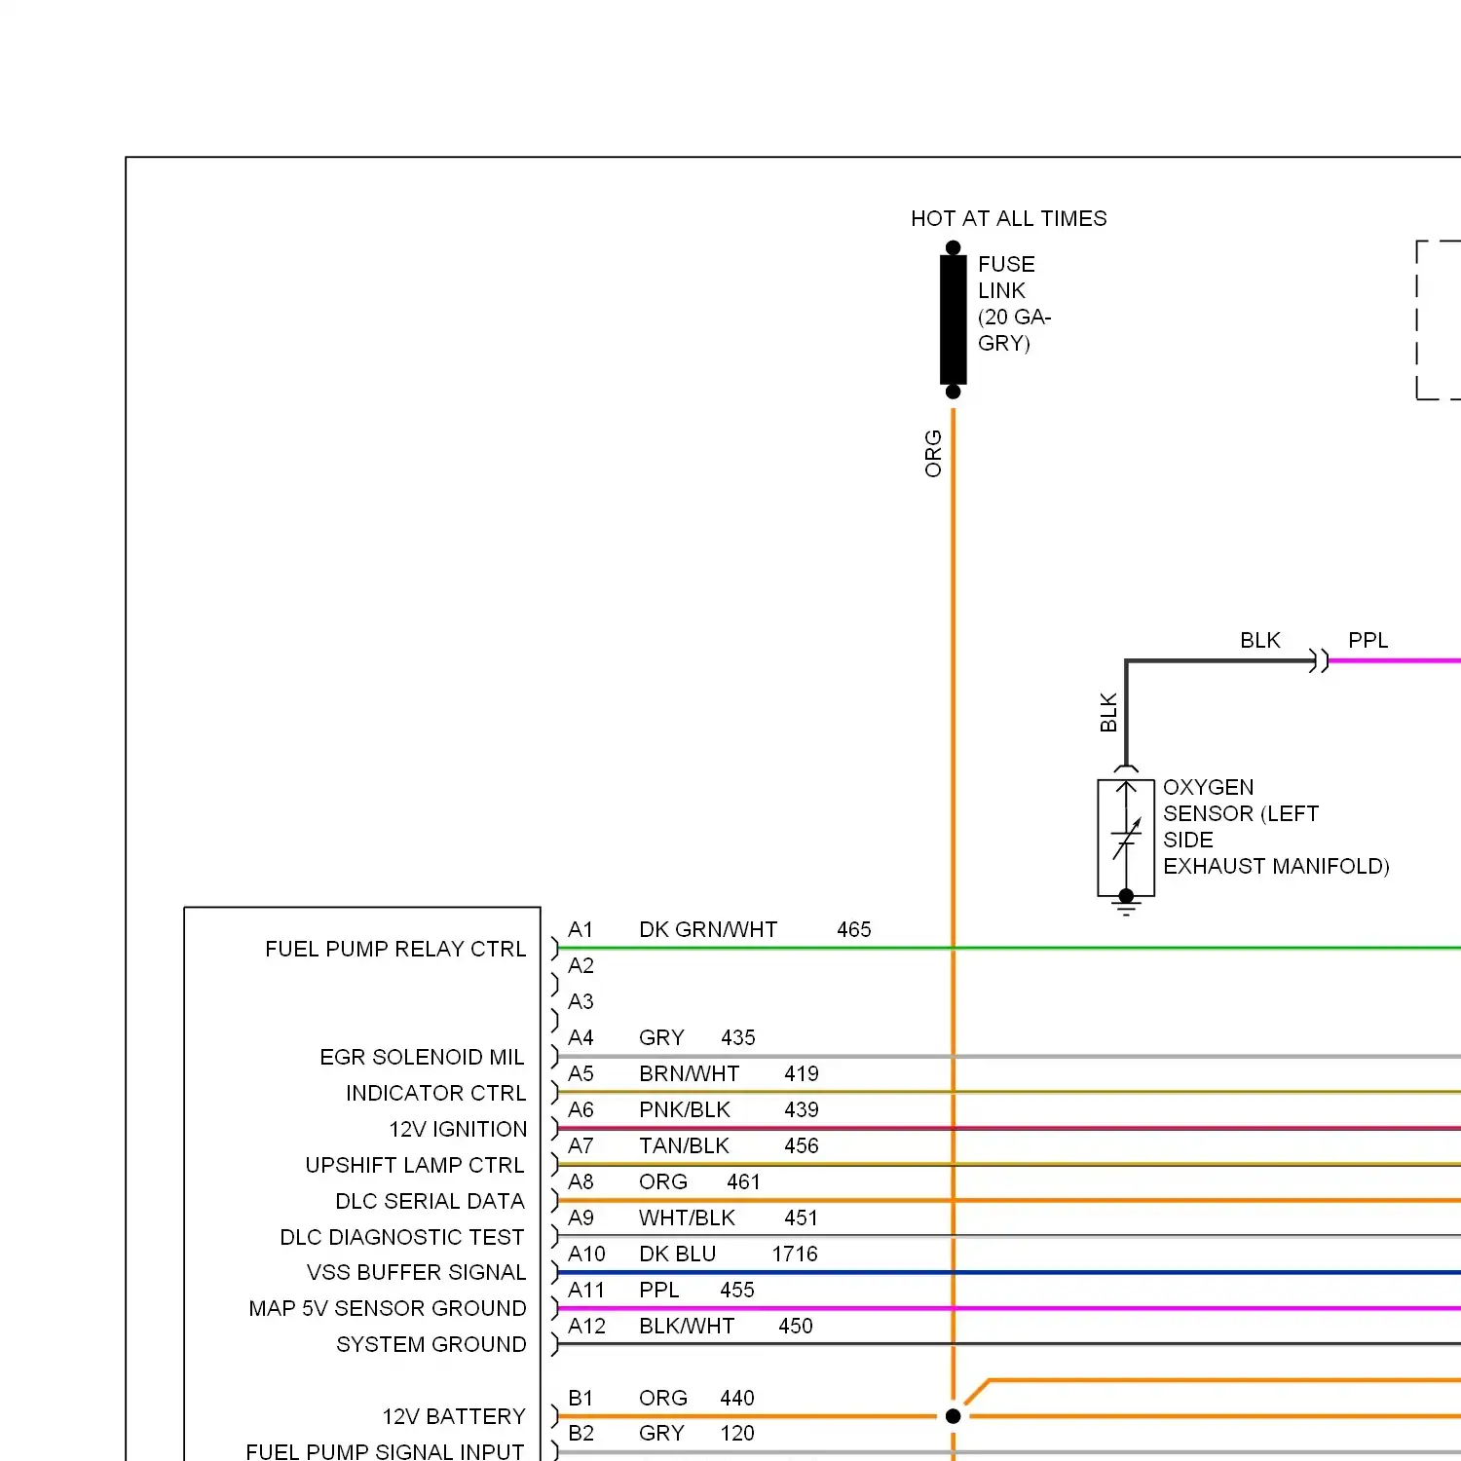Viewport: 1461px width, 1461px height.
Task: Click the INDICATOR CTRL label
Action: pos(435,1093)
